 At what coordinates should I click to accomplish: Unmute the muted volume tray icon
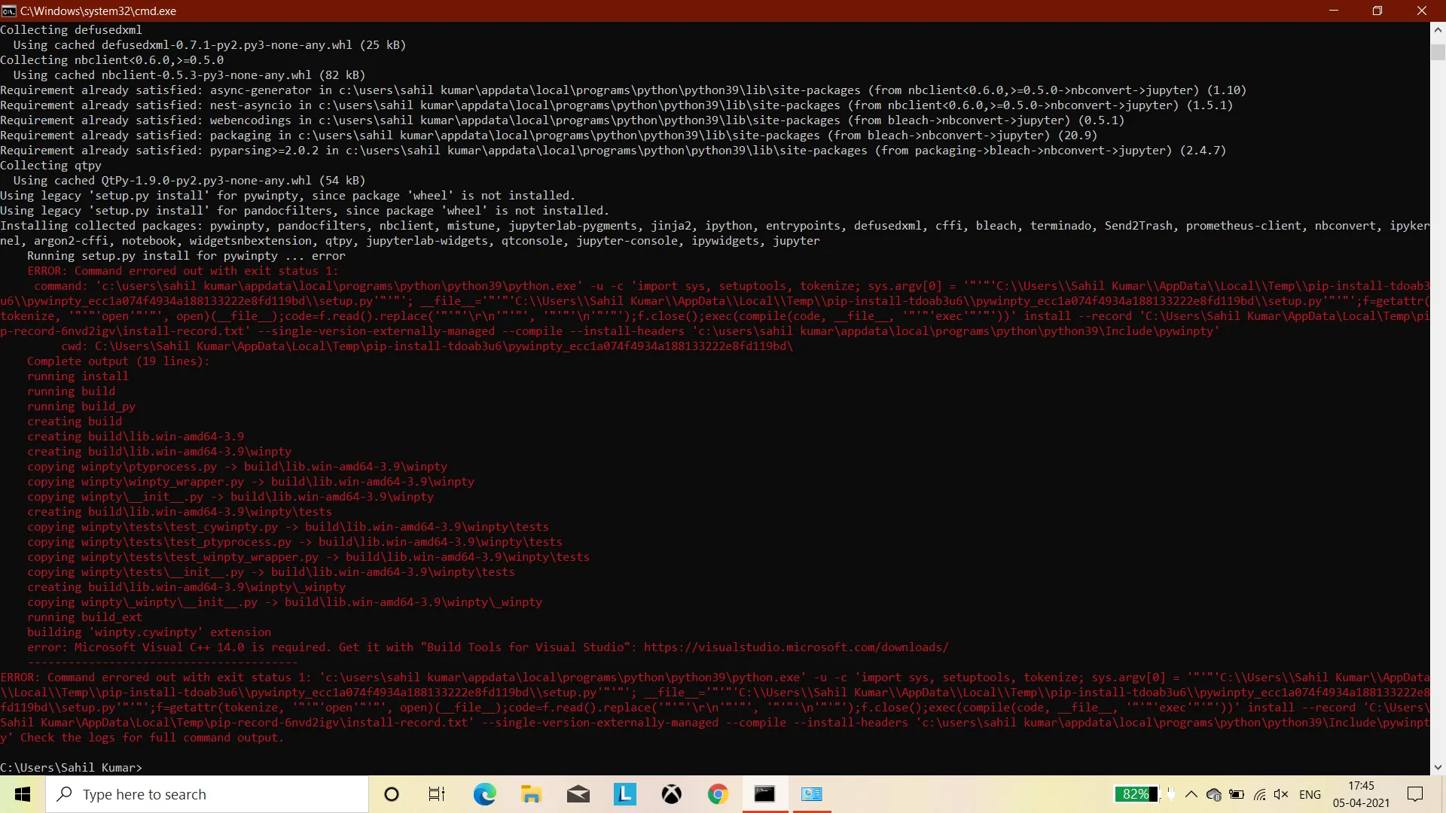1281,794
